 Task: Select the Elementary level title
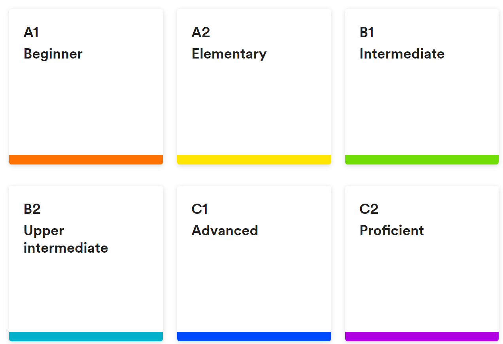click(x=229, y=54)
